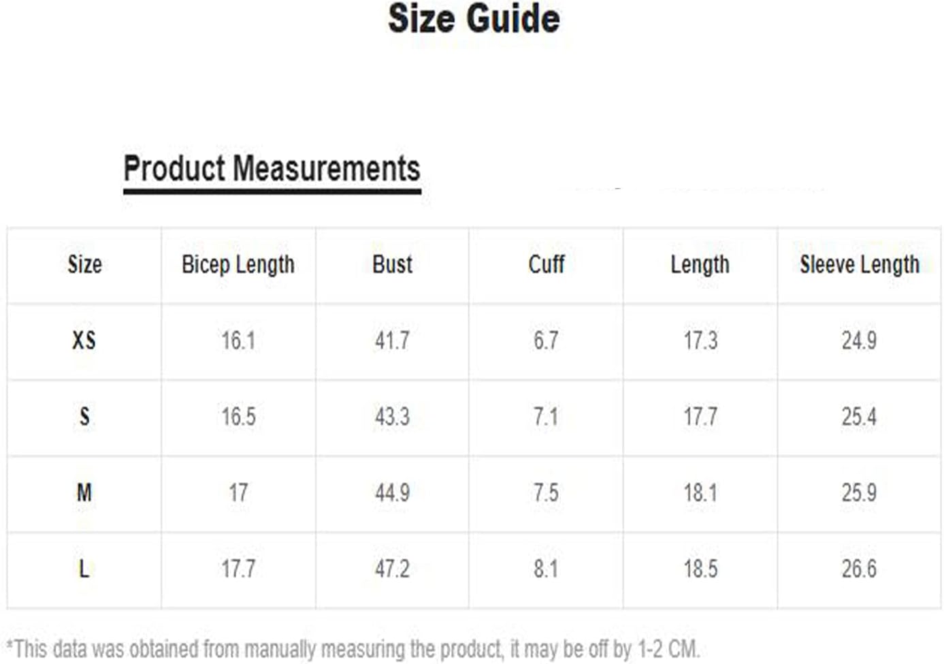Viewport: 944px width, 664px height.
Task: Click XS bust value 41.7
Action: (x=392, y=340)
